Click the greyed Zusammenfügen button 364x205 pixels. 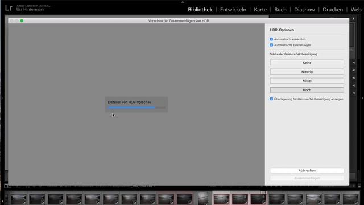coord(307,178)
